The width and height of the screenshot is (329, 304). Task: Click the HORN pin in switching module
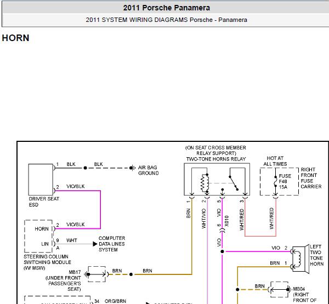pyautogui.click(x=42, y=229)
